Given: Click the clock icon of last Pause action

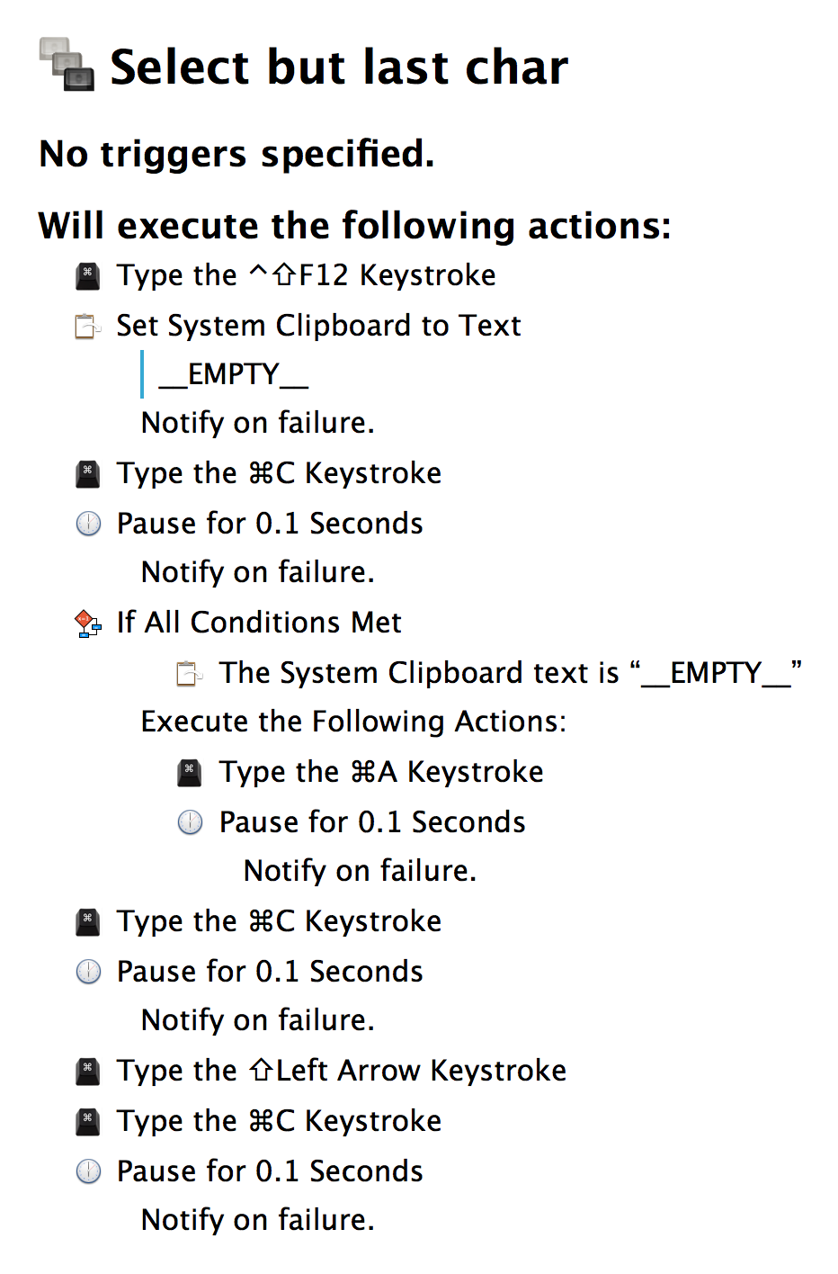Looking at the screenshot, I should 88,1171.
